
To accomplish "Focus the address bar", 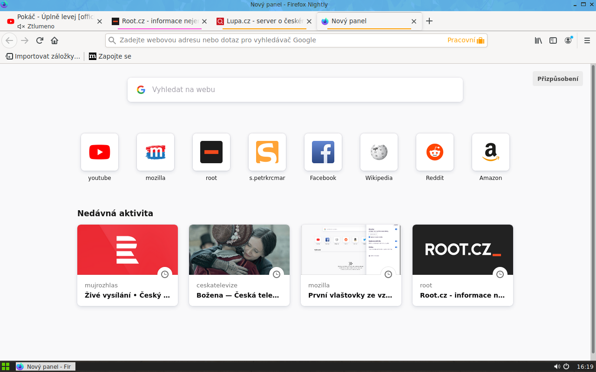I will click(x=296, y=40).
